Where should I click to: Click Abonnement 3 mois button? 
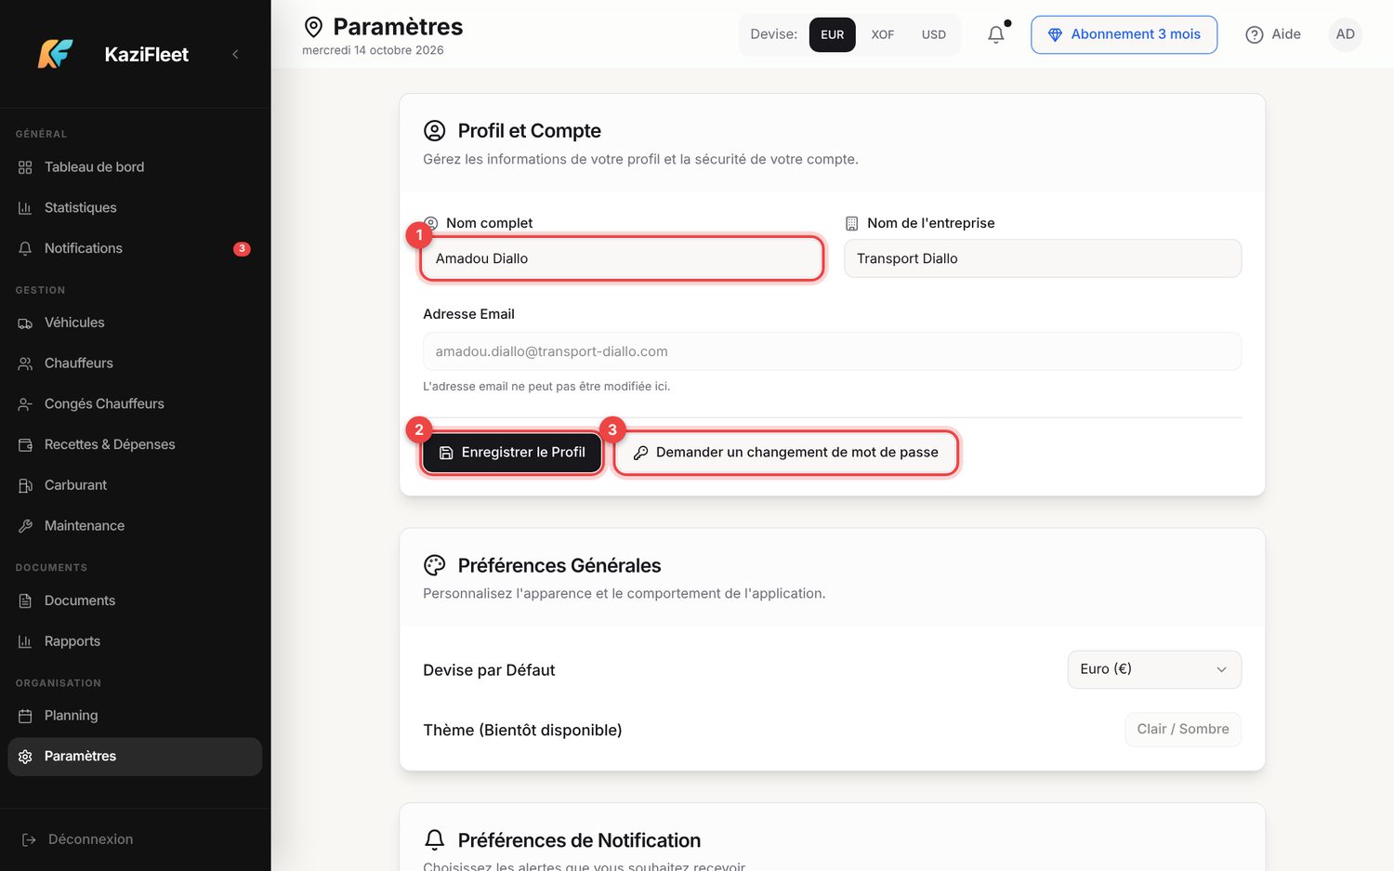[1124, 34]
